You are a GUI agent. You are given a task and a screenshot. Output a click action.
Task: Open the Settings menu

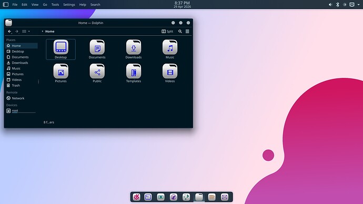(x=69, y=5)
